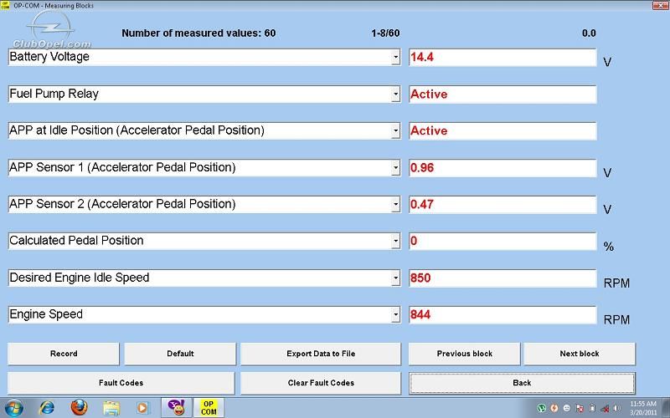Viewport: 670px width, 418px height.
Task: Expand the Fuel Pump Relay dropdown
Action: coord(395,94)
